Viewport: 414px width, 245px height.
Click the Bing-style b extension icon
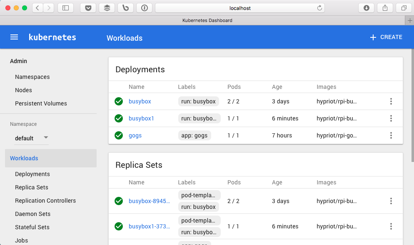(126, 8)
